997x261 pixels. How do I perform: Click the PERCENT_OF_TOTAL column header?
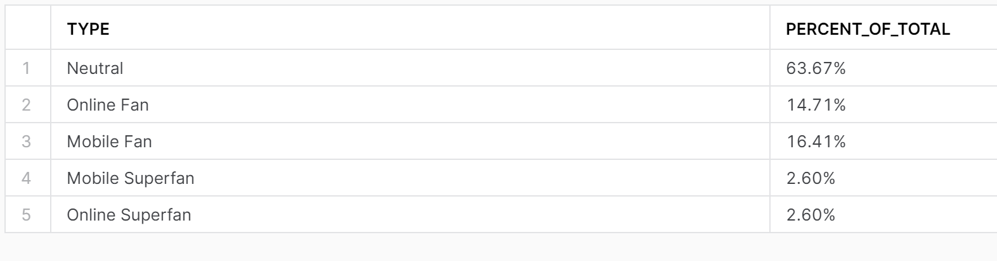click(868, 29)
